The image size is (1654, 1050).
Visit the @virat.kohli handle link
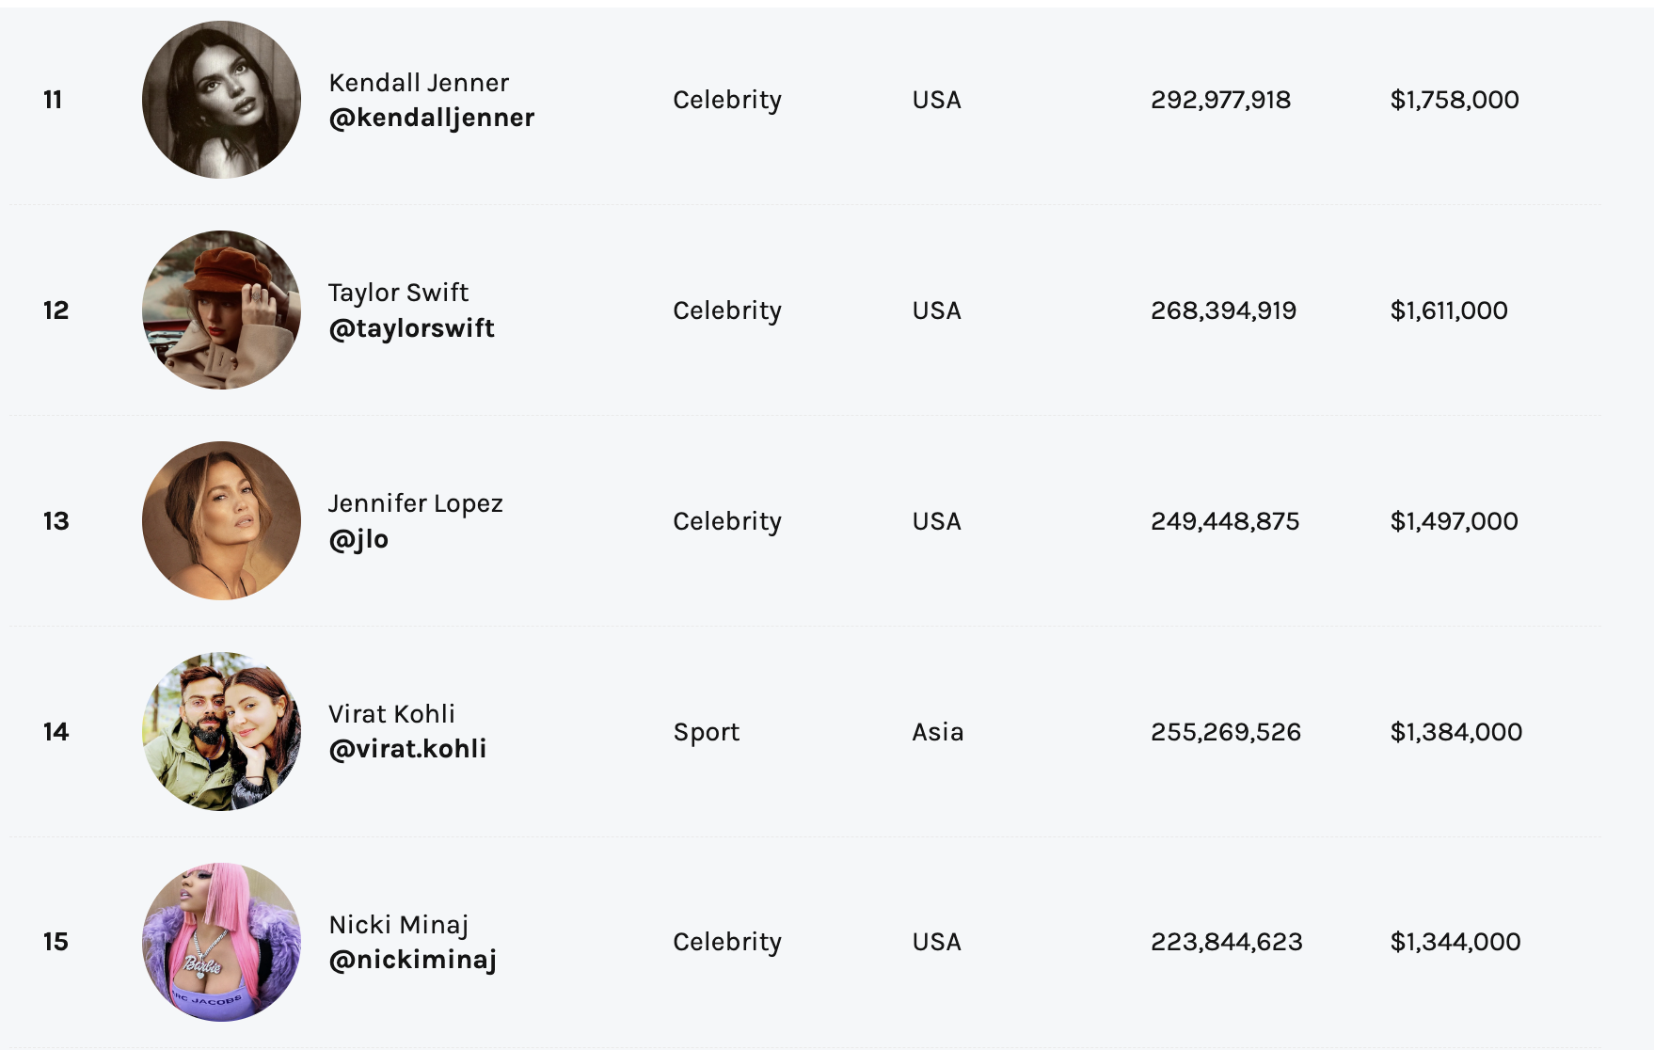(x=407, y=749)
